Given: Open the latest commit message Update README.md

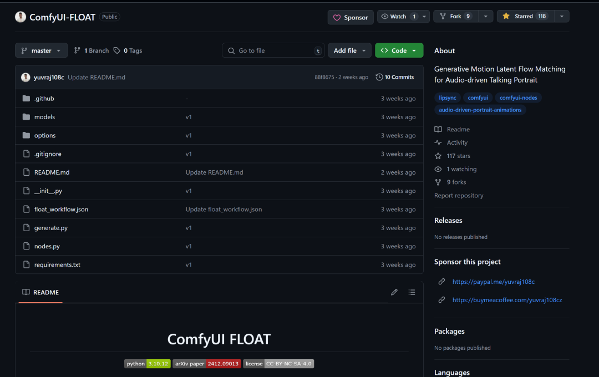Looking at the screenshot, I should tap(97, 77).
